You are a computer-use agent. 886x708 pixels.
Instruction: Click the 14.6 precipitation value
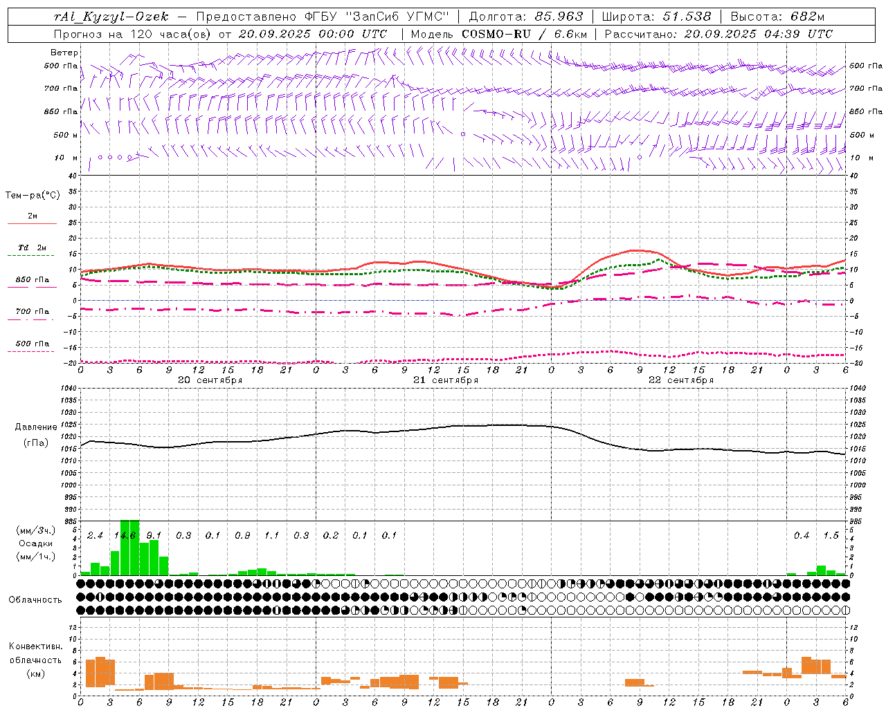(x=125, y=536)
